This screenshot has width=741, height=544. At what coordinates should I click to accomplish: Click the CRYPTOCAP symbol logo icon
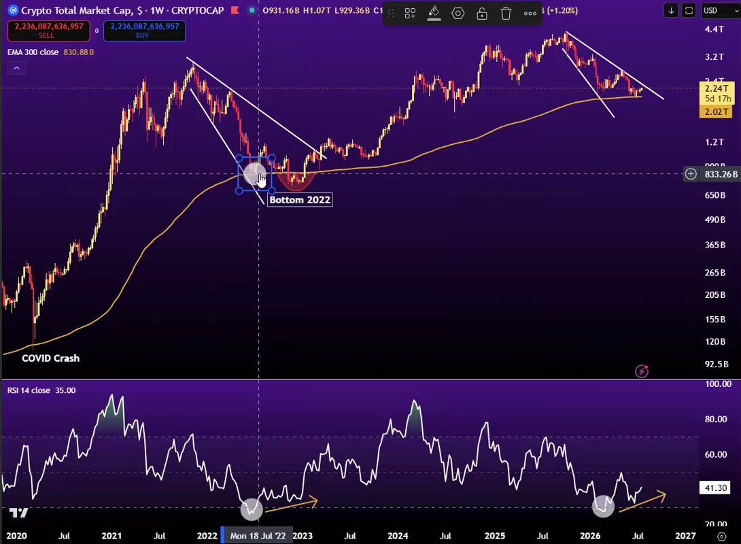(x=13, y=10)
